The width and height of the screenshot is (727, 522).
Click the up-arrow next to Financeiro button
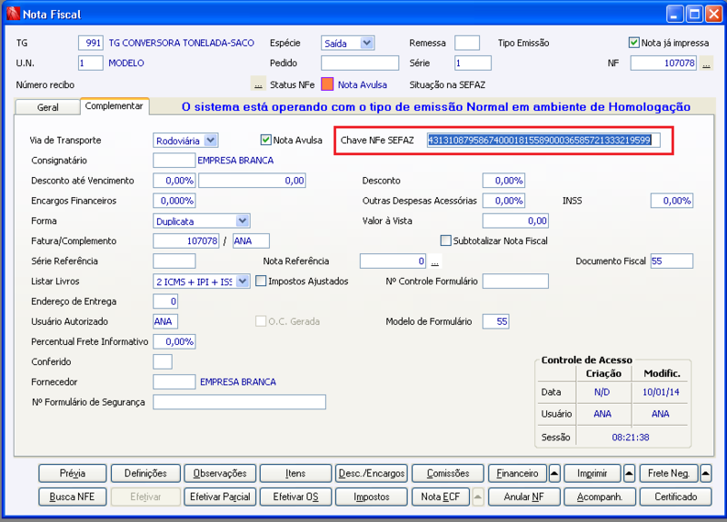(554, 473)
